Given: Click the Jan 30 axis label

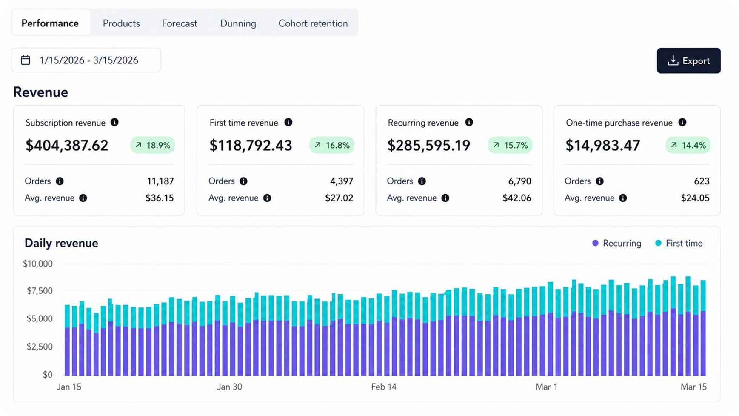Looking at the screenshot, I should coord(229,387).
